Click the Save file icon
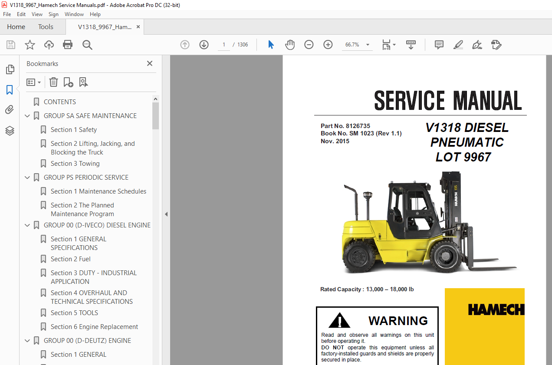Image resolution: width=552 pixels, height=365 pixels. tap(11, 45)
